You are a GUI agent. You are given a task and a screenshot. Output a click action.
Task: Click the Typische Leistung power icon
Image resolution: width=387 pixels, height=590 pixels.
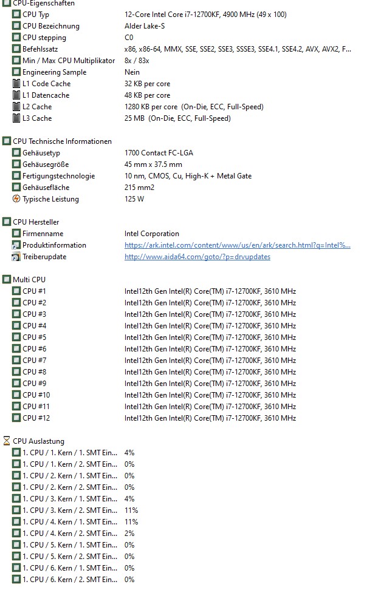click(16, 198)
